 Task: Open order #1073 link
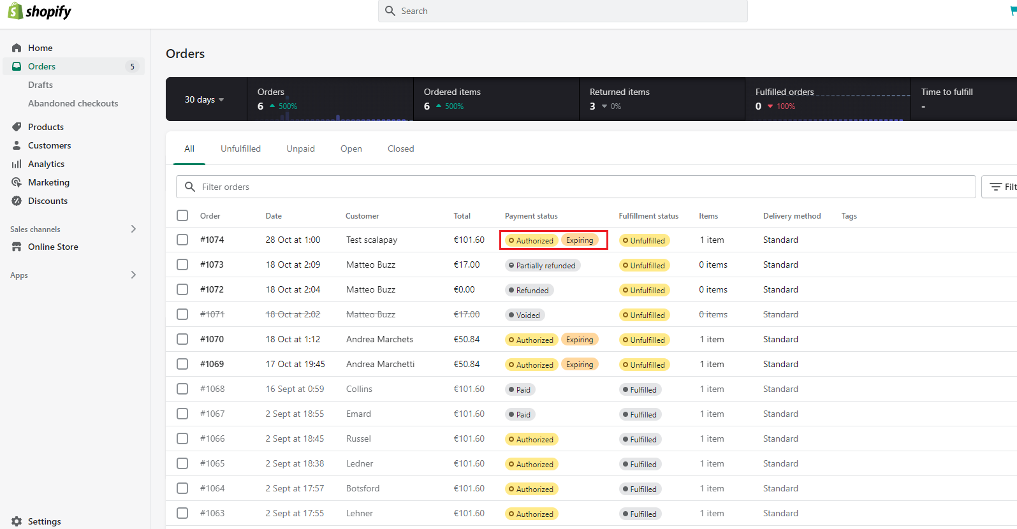[x=212, y=264]
